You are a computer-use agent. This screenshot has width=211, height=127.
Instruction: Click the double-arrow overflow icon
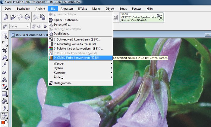click(x=45, y=26)
